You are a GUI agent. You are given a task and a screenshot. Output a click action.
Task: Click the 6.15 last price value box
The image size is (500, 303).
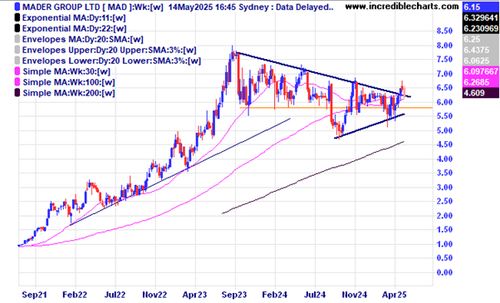[481, 7]
